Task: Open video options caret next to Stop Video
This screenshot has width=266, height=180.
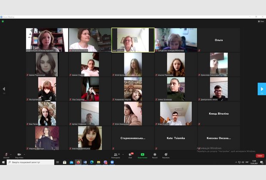Action: (24, 154)
